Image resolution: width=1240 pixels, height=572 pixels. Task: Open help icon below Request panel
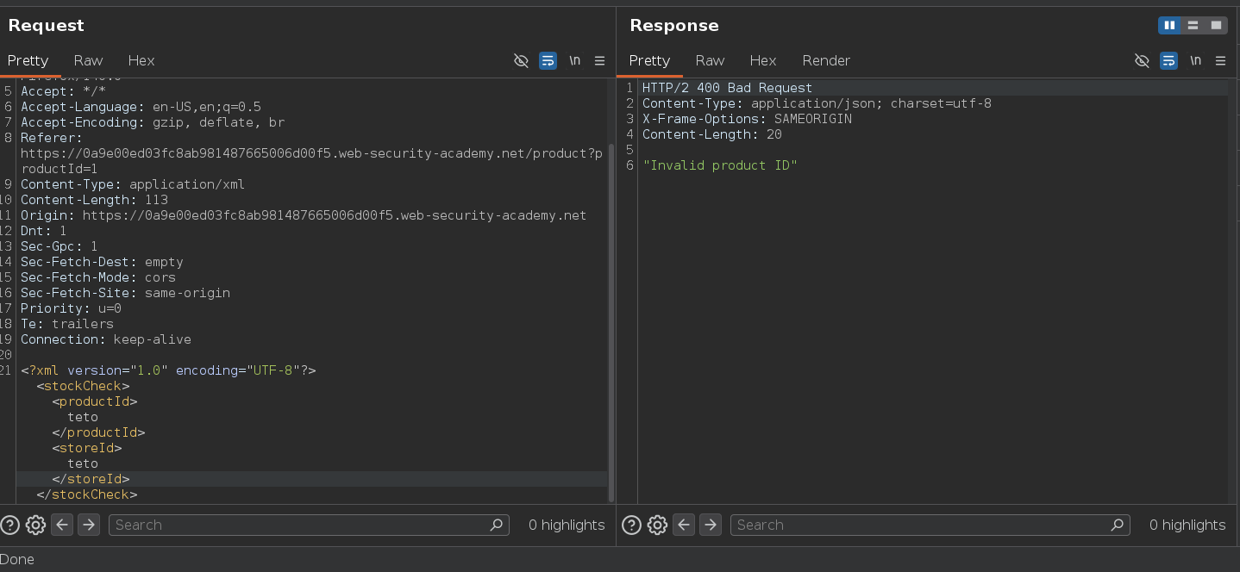click(9, 525)
